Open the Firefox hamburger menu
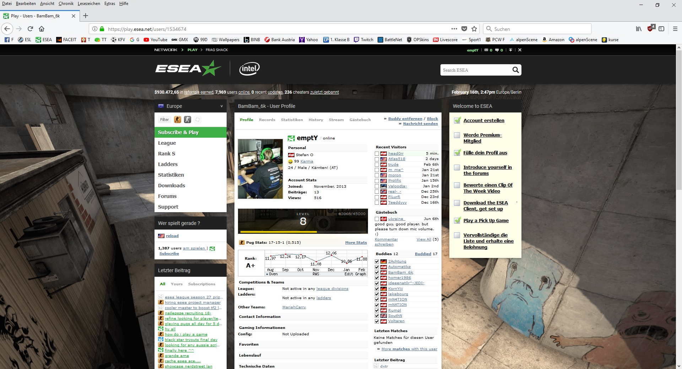Screen dimensions: 682x369 click(675, 29)
